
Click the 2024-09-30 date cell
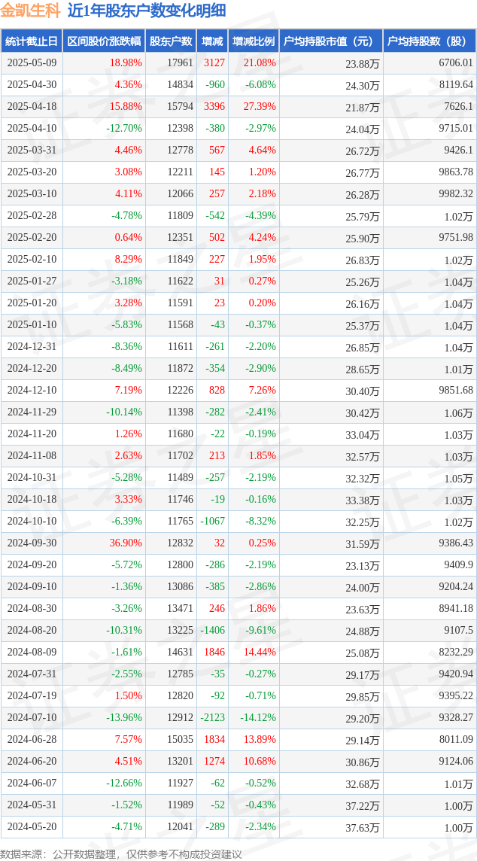pos(32,543)
